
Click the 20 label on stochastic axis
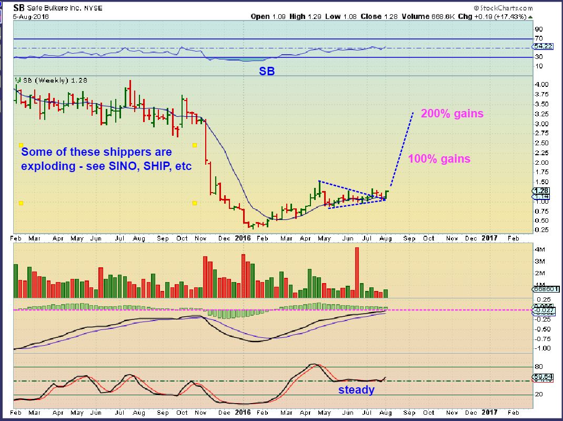point(539,394)
